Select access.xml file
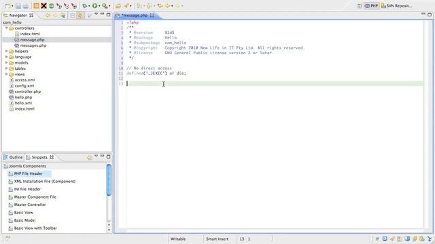The height and width of the screenshot is (244, 435). [x=24, y=80]
